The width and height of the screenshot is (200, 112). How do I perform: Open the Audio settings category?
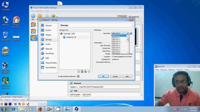coord(49,44)
